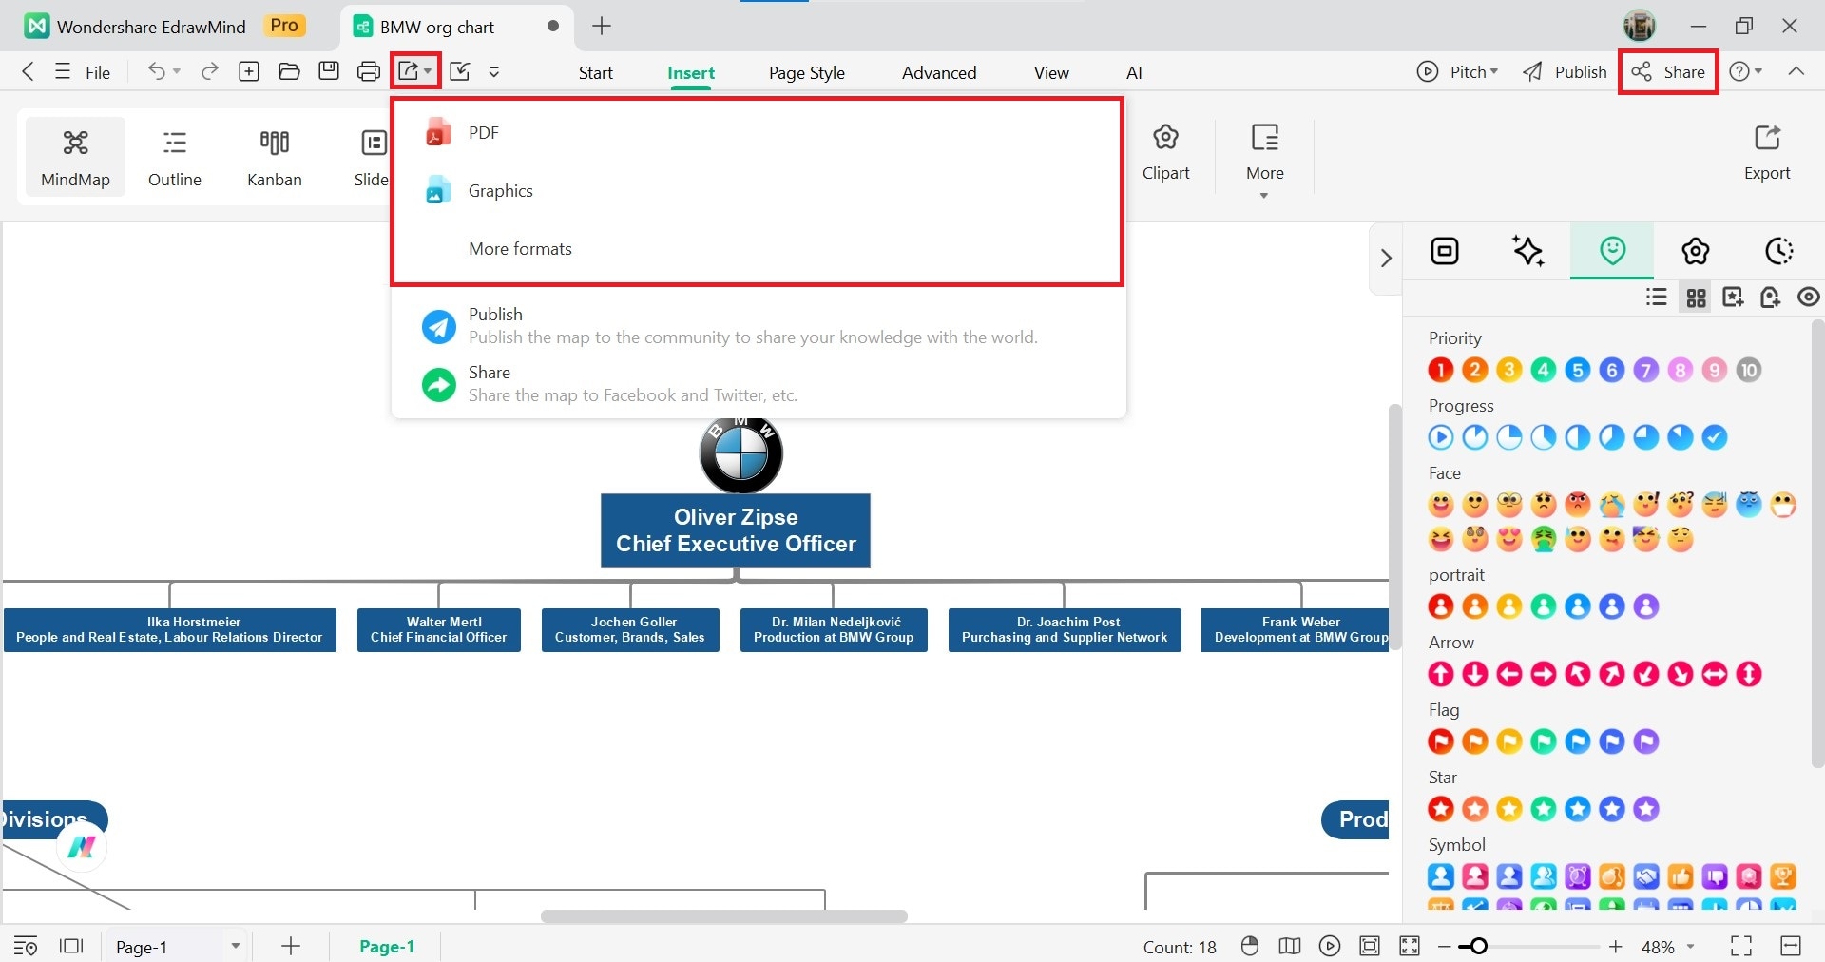Add a new page with plus button

point(291,946)
